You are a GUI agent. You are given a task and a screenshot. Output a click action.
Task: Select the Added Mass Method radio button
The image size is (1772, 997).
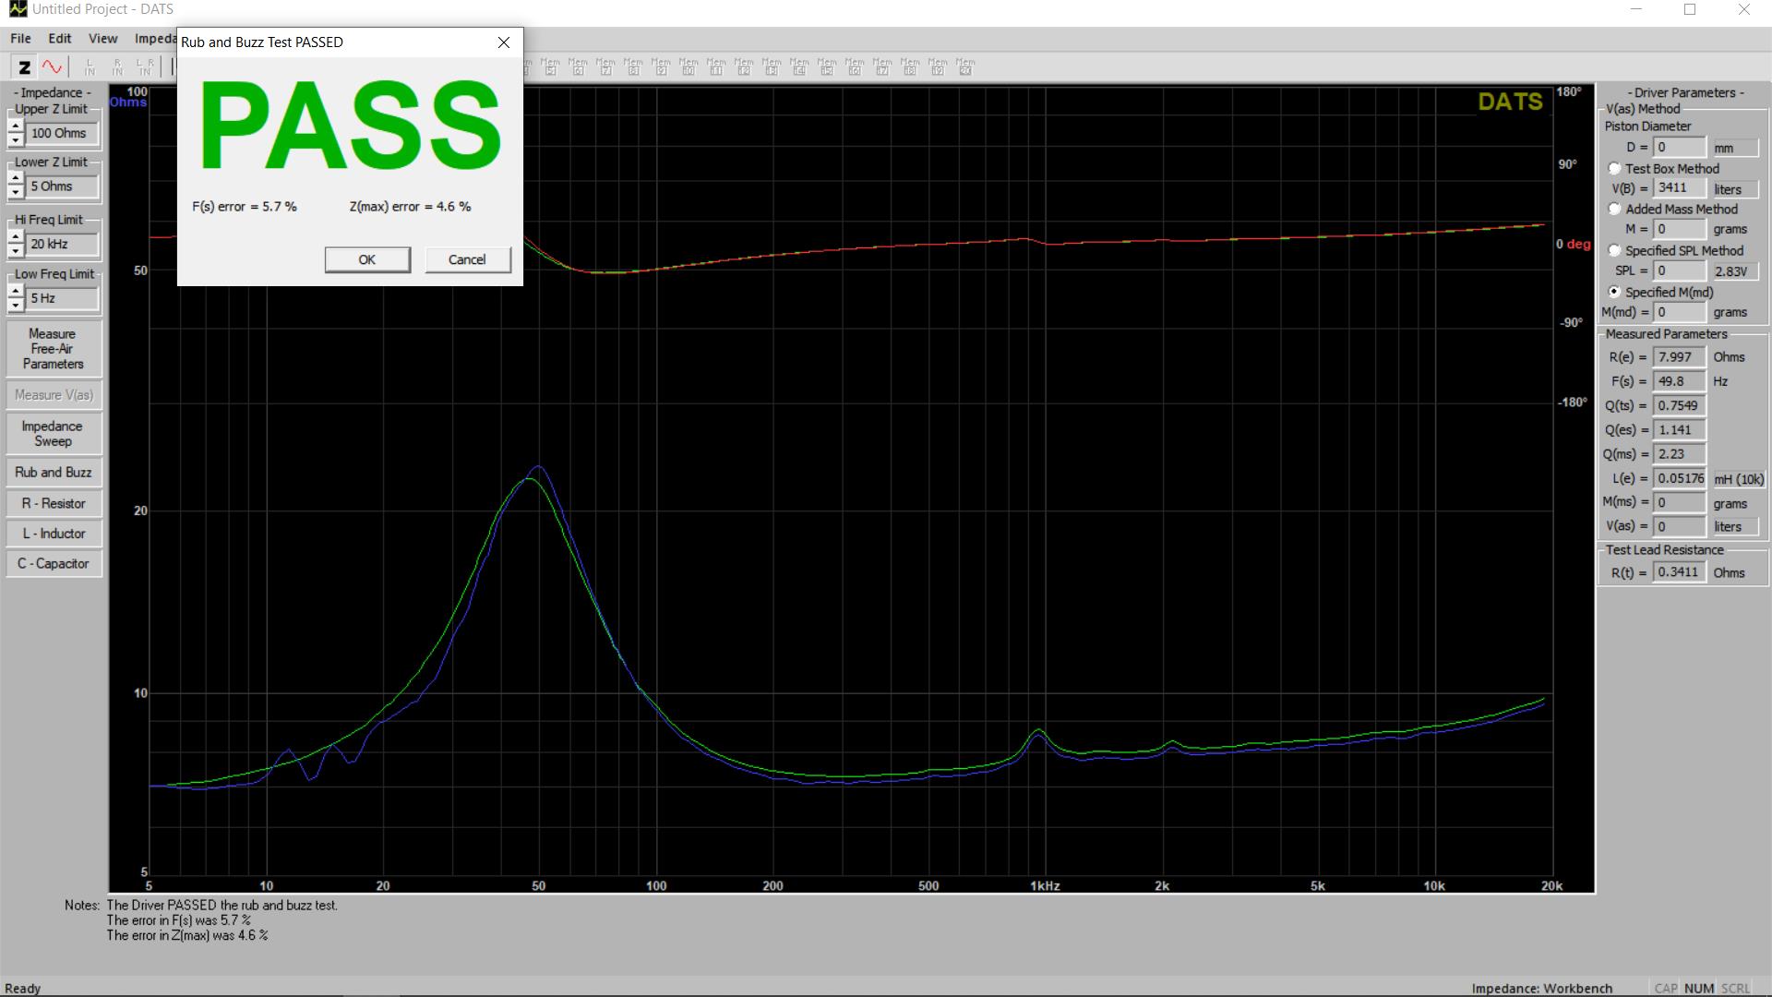tap(1614, 209)
